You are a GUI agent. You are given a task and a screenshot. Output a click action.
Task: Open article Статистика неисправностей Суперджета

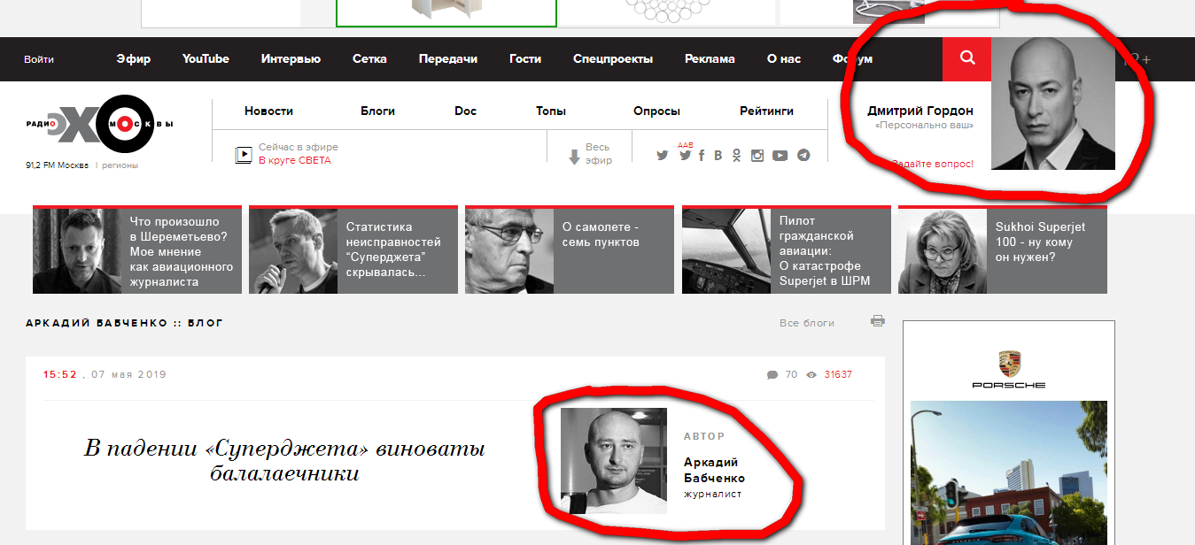pos(353,250)
